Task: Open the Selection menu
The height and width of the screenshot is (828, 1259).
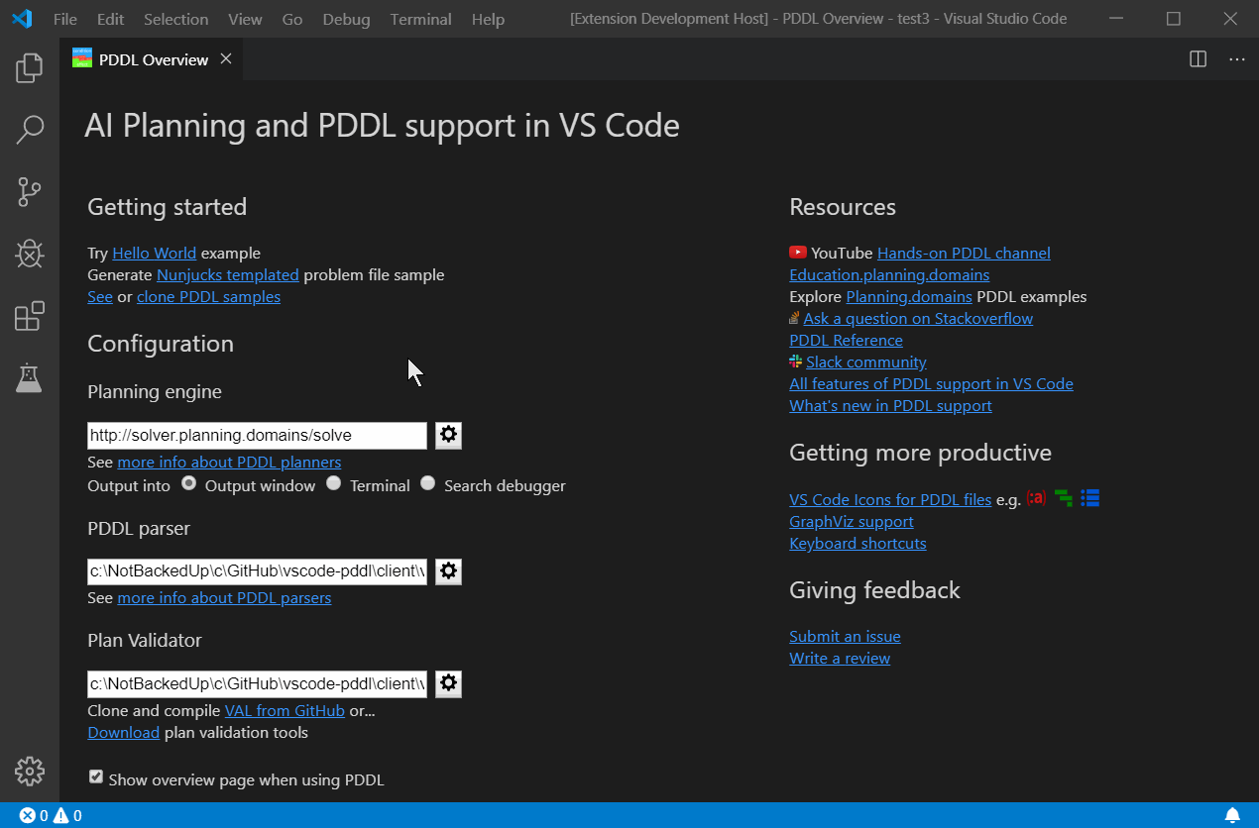Action: (175, 19)
